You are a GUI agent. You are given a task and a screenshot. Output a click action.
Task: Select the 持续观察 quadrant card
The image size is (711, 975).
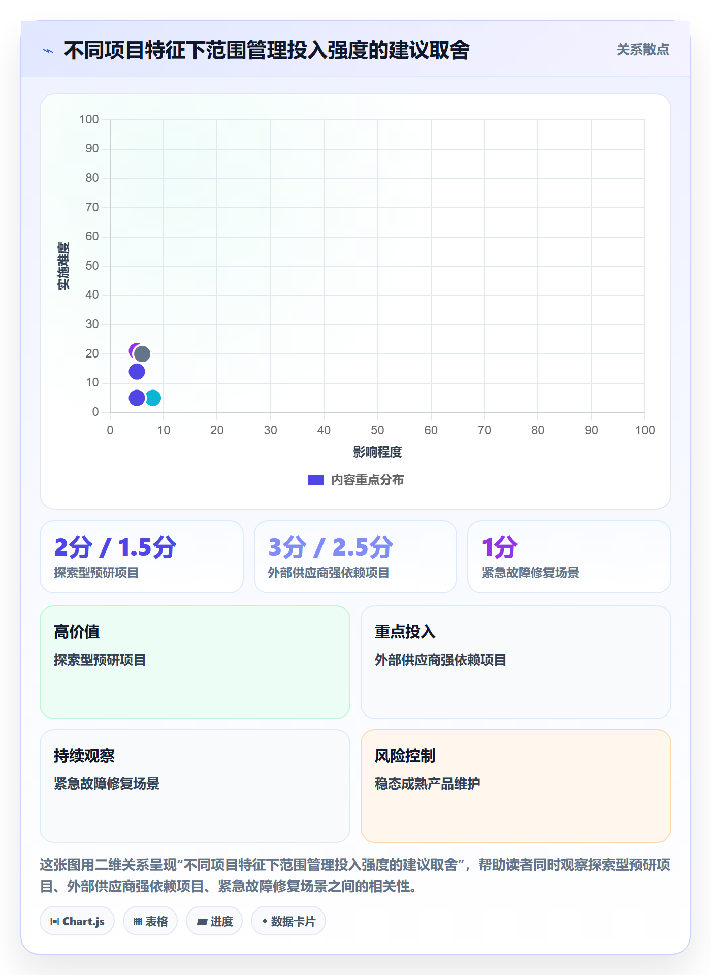pos(195,786)
